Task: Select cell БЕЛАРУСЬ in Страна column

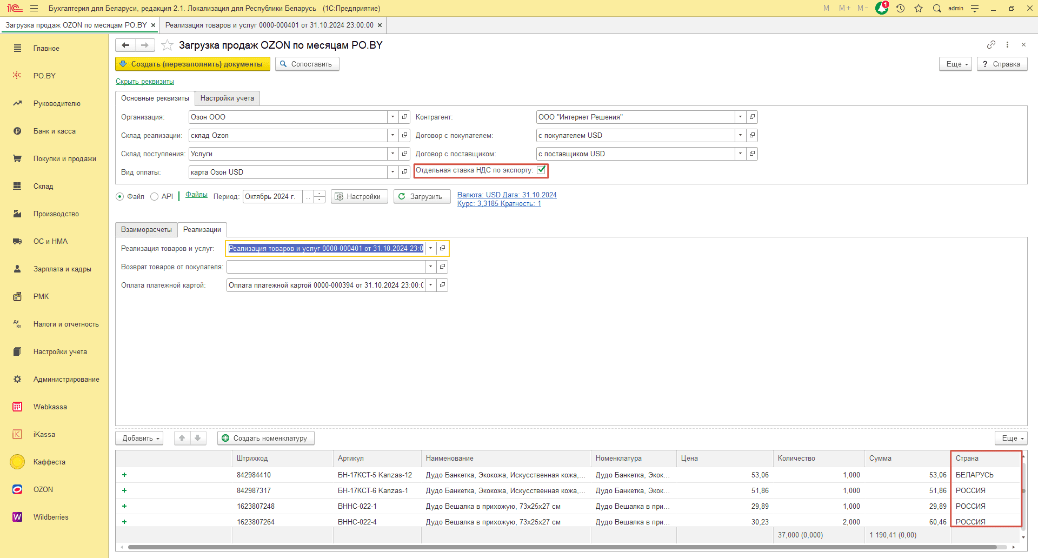Action: [986, 475]
